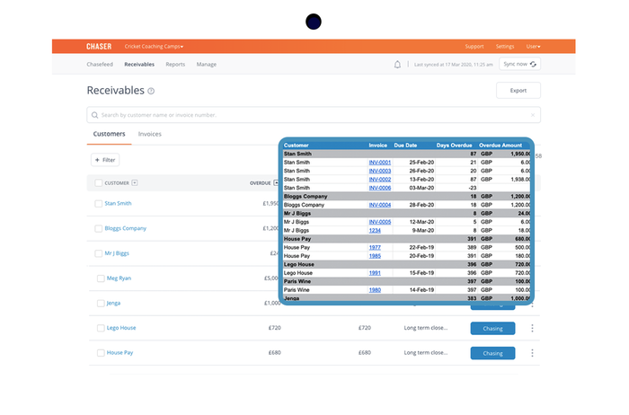Open Support in the top bar
Screen dimensions: 629x415
[x=474, y=47]
